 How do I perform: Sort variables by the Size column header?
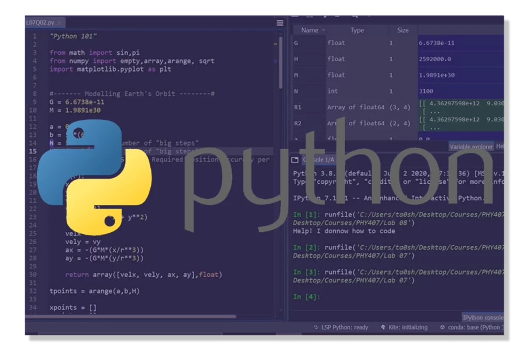403,30
